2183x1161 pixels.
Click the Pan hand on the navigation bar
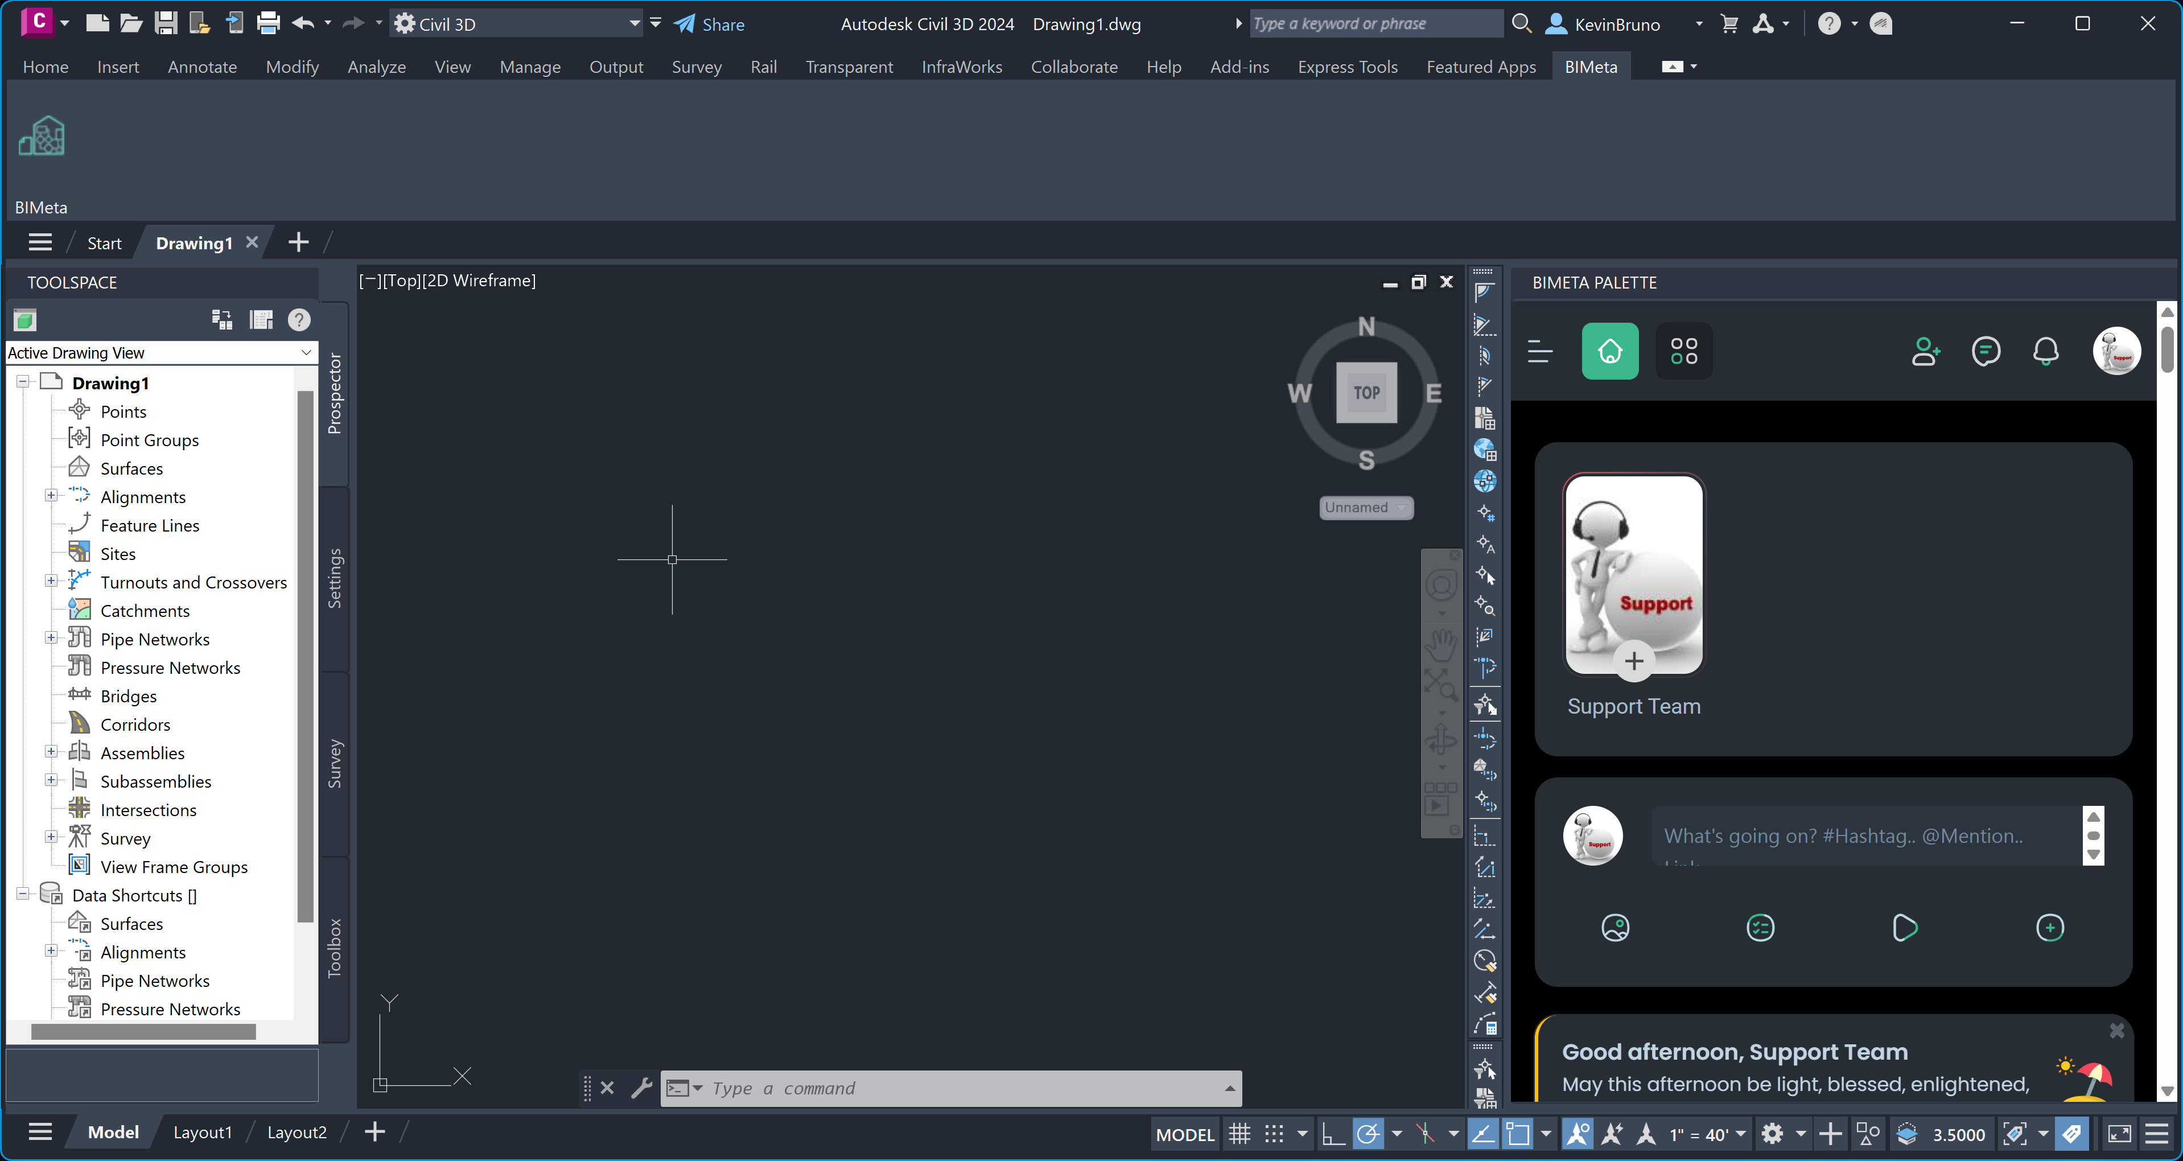pos(1441,646)
